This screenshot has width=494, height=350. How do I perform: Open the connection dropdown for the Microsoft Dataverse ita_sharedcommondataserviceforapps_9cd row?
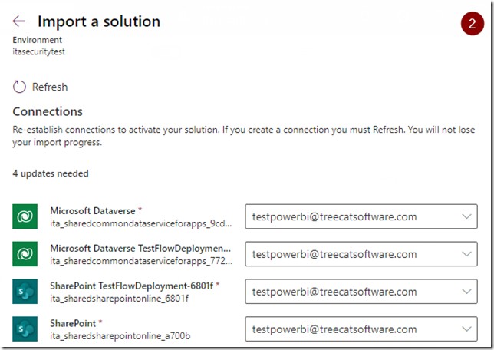coord(361,216)
